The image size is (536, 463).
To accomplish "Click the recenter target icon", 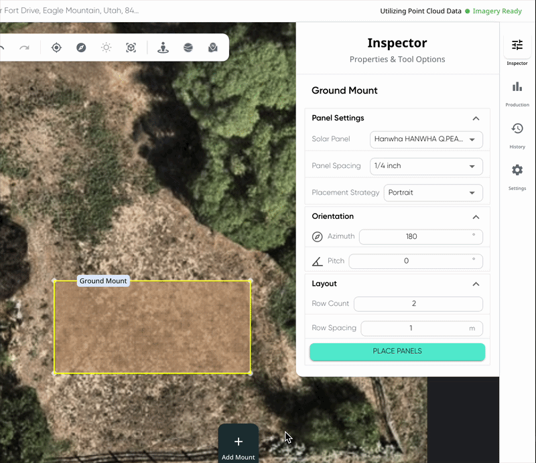I will tap(56, 48).
